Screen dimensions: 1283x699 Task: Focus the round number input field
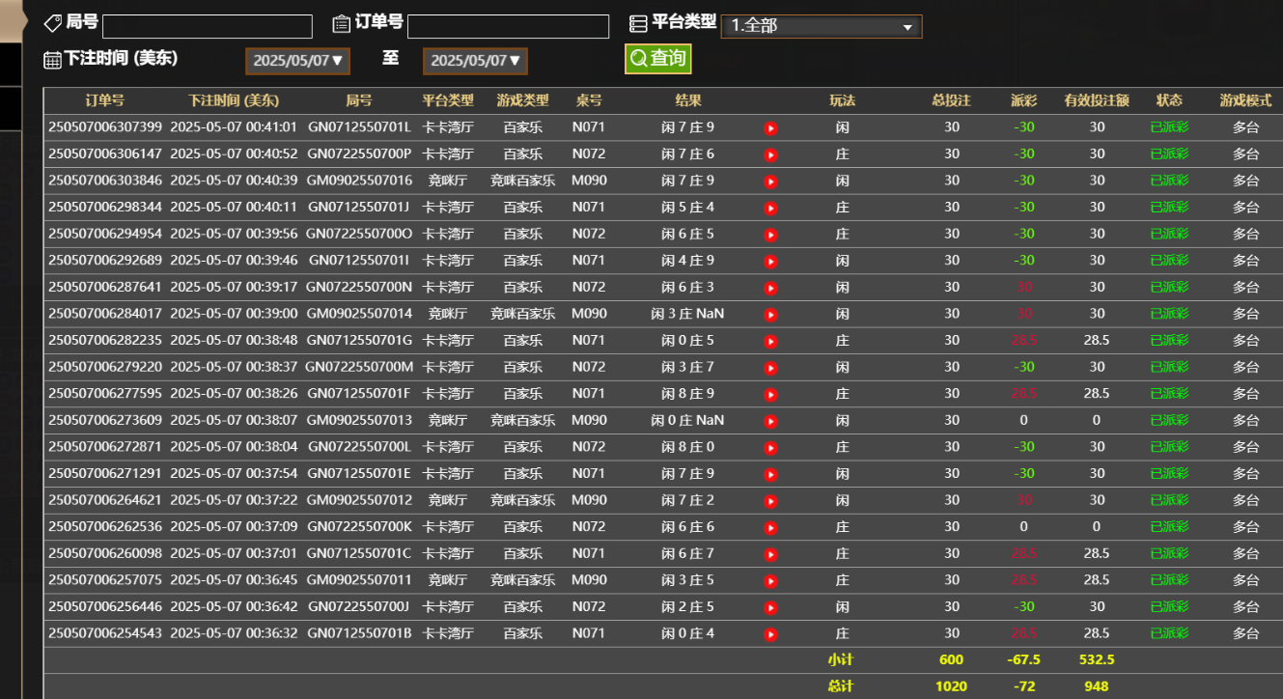pyautogui.click(x=207, y=26)
